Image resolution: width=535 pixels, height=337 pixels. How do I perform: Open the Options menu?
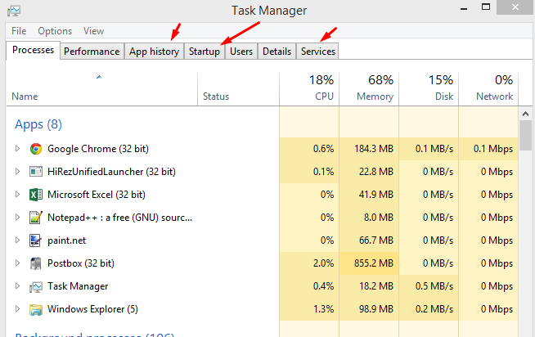click(x=55, y=31)
